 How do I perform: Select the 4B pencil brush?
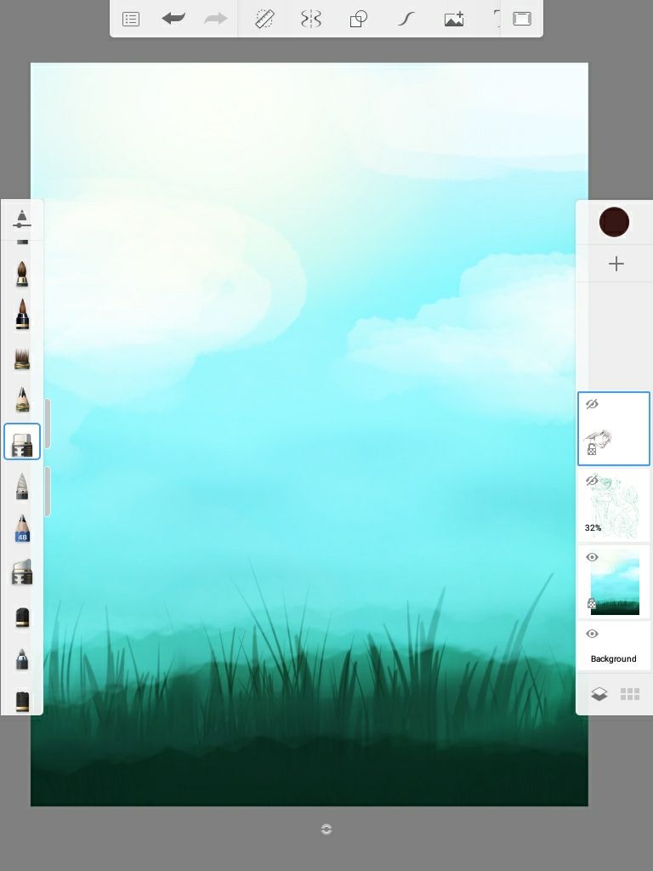click(22, 528)
